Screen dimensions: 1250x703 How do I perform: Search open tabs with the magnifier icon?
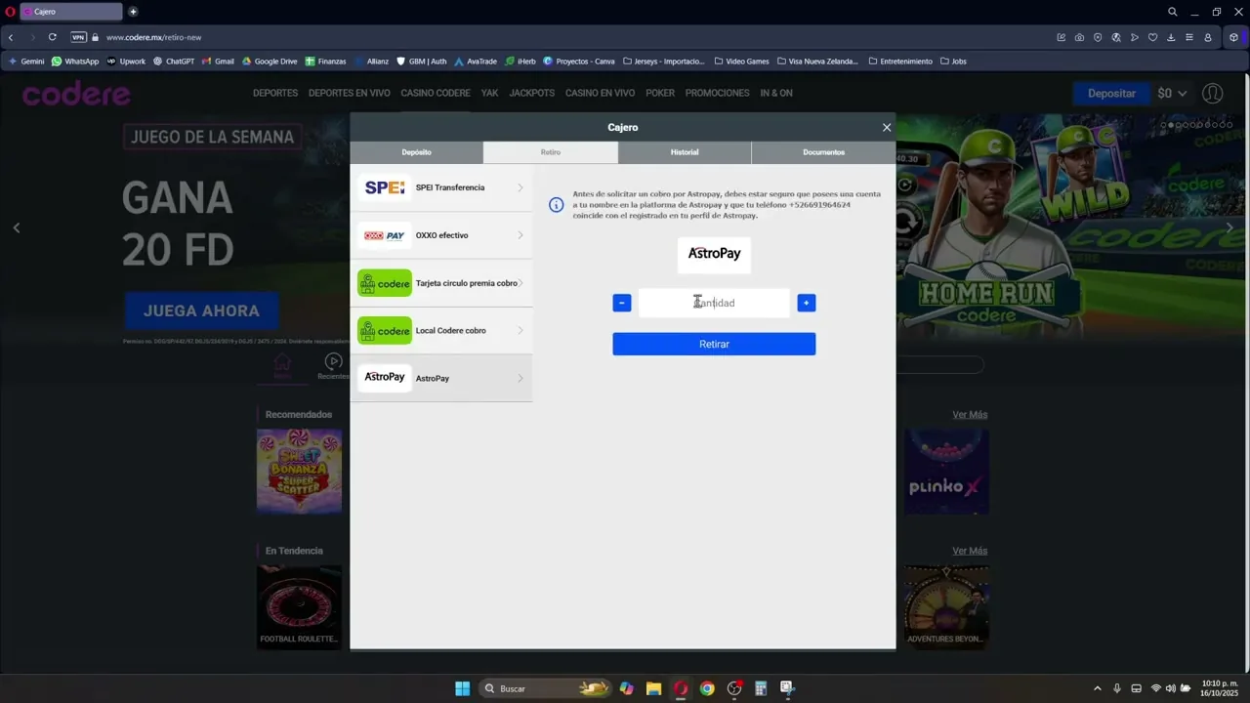1173,12
